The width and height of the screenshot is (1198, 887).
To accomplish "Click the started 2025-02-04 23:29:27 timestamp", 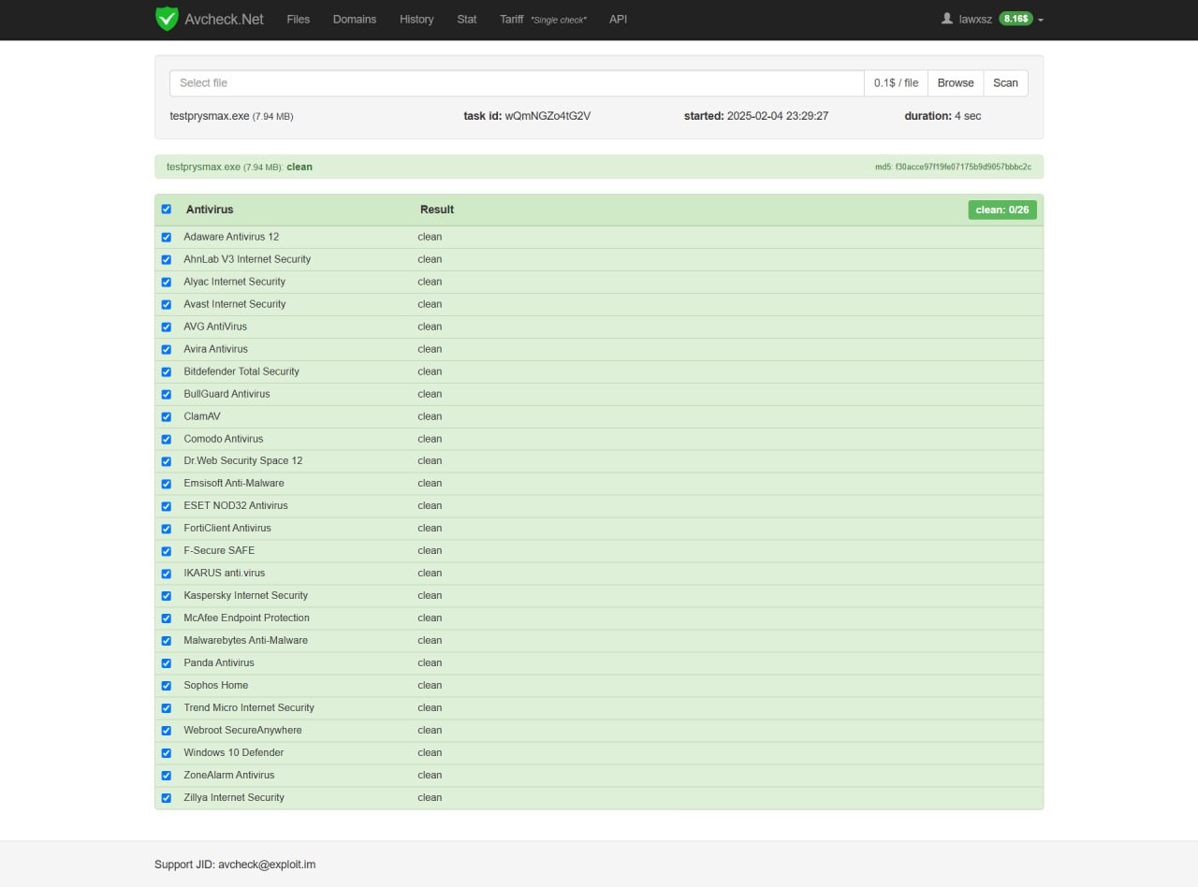I will click(x=756, y=116).
